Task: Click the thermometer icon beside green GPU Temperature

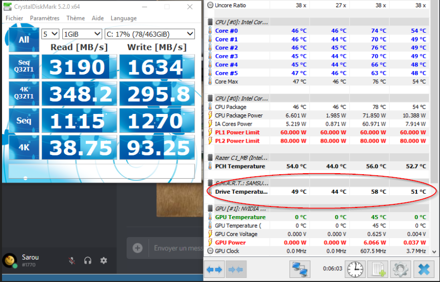Action: pyautogui.click(x=210, y=217)
